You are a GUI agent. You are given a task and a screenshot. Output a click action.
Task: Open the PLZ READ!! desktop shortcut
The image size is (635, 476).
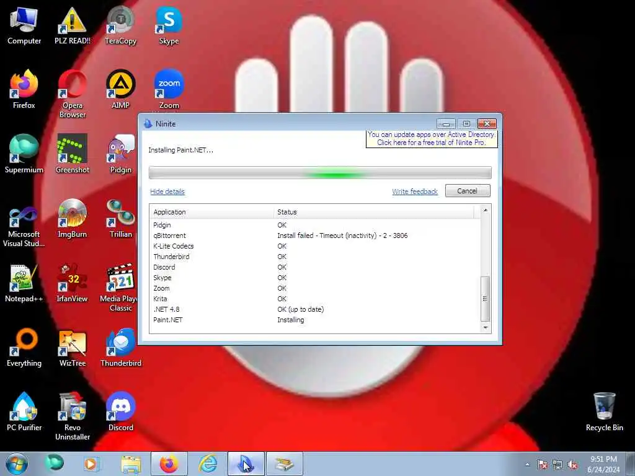click(72, 25)
